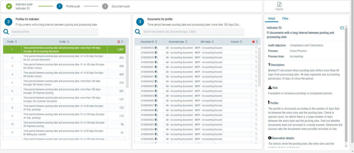
Task: Click the magnifier icon for profile search
Action: pos(6,32)
